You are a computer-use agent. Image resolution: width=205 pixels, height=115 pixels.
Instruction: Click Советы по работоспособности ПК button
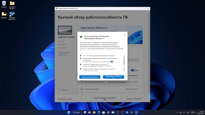(105, 99)
